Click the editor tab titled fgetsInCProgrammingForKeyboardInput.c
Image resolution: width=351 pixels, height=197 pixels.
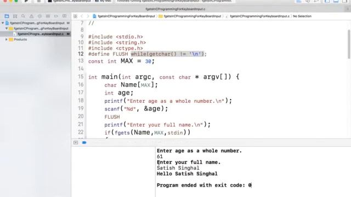point(175,9)
